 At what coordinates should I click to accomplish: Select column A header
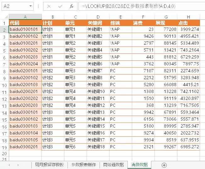(x=25, y=17)
